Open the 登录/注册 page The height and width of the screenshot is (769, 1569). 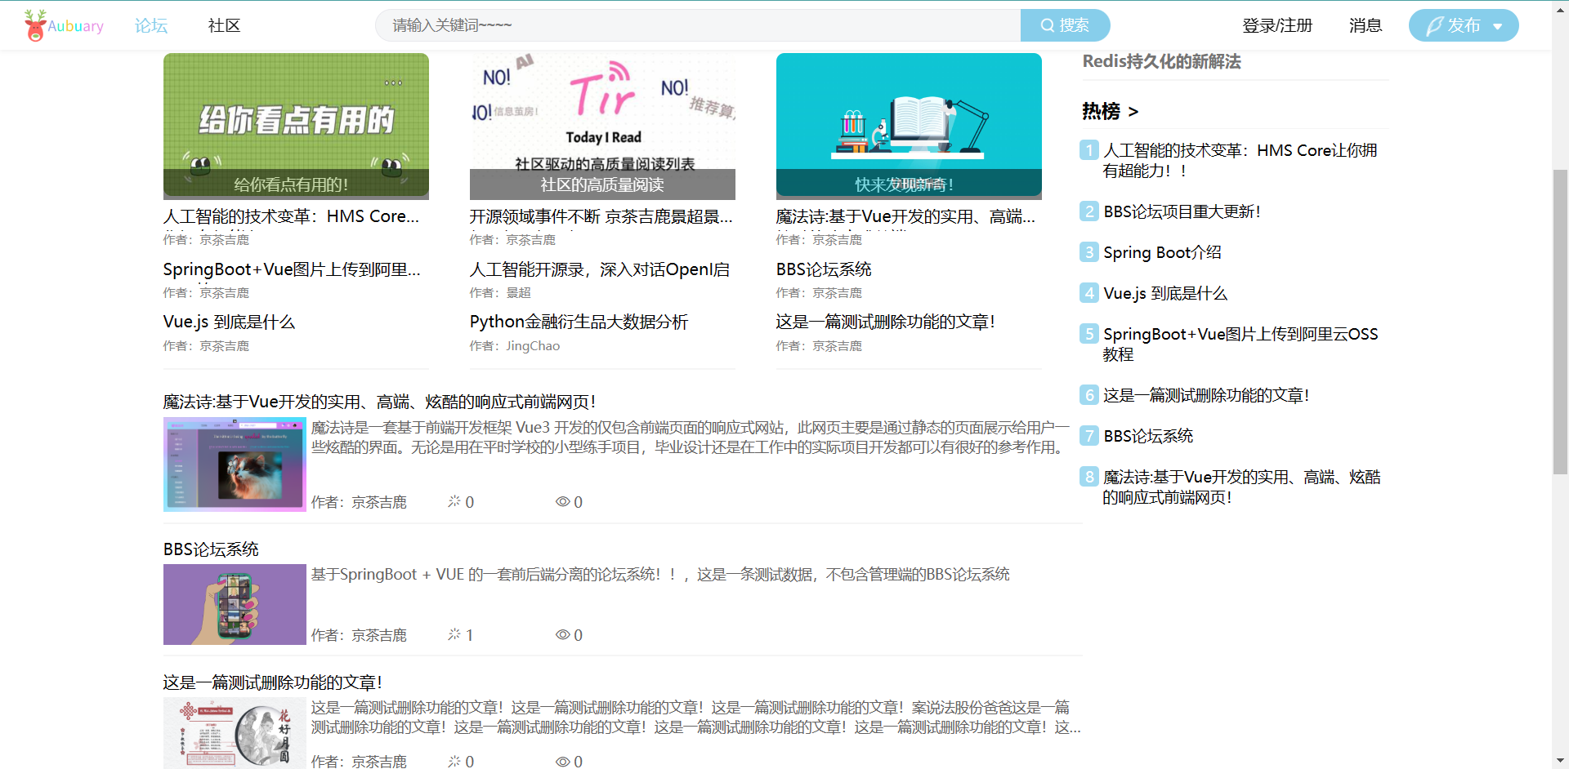point(1276,25)
